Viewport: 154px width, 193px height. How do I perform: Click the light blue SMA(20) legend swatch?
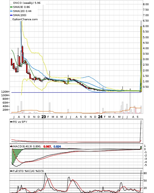[x=11, y=11]
